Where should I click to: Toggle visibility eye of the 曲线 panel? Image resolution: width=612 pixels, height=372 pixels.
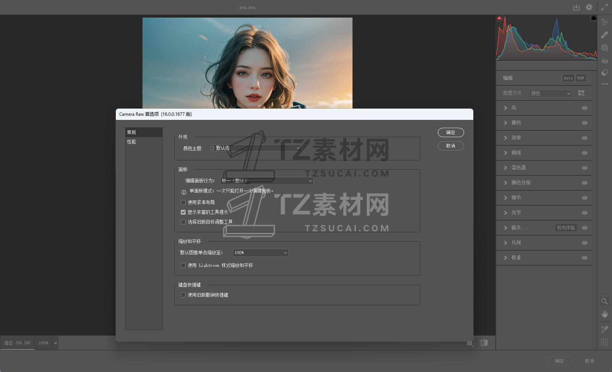pyautogui.click(x=585, y=153)
